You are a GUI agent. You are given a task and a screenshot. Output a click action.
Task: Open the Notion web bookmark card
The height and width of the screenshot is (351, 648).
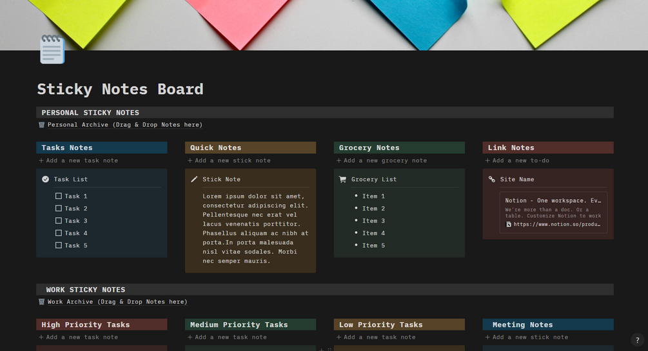pyautogui.click(x=553, y=213)
